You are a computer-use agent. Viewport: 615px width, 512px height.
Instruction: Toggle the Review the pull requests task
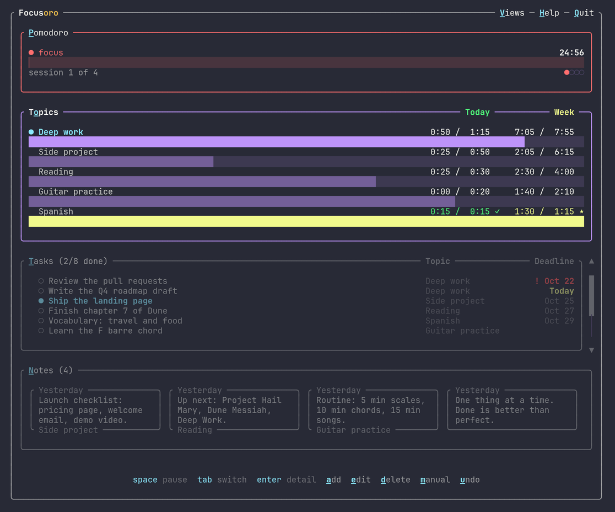41,281
